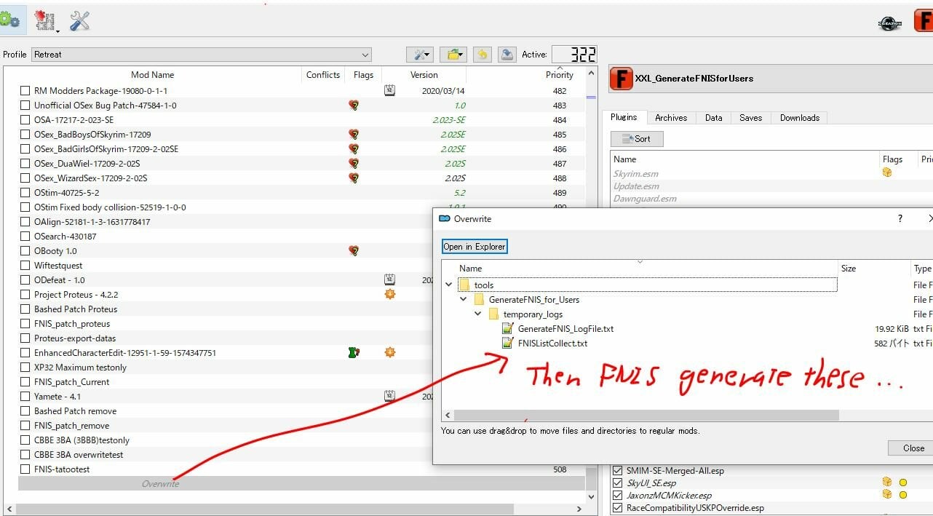
Task: Click the Size column header in Overwrite
Action: 849,269
